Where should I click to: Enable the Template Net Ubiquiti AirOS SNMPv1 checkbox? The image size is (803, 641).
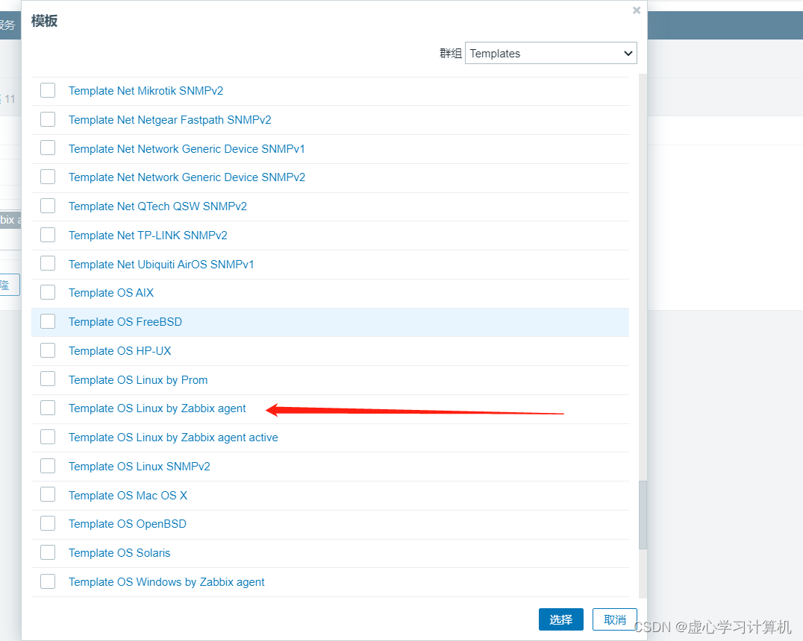(x=48, y=264)
